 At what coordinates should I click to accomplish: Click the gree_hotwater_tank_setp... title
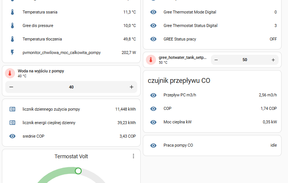[183, 57]
